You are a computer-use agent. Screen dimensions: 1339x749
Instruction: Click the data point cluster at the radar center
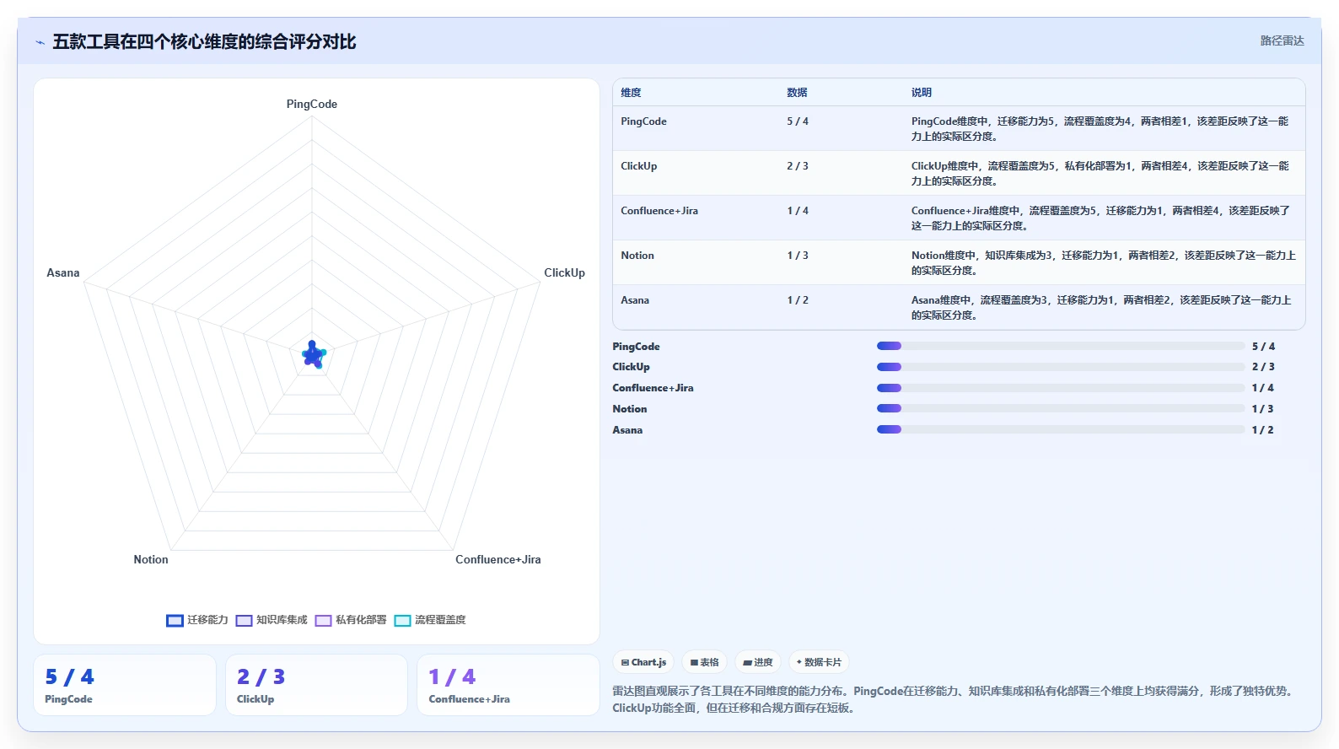click(313, 355)
